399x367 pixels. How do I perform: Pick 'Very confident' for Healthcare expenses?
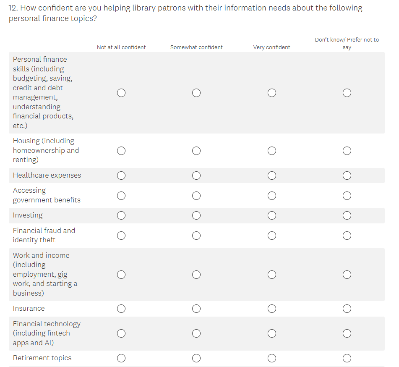[x=272, y=176]
